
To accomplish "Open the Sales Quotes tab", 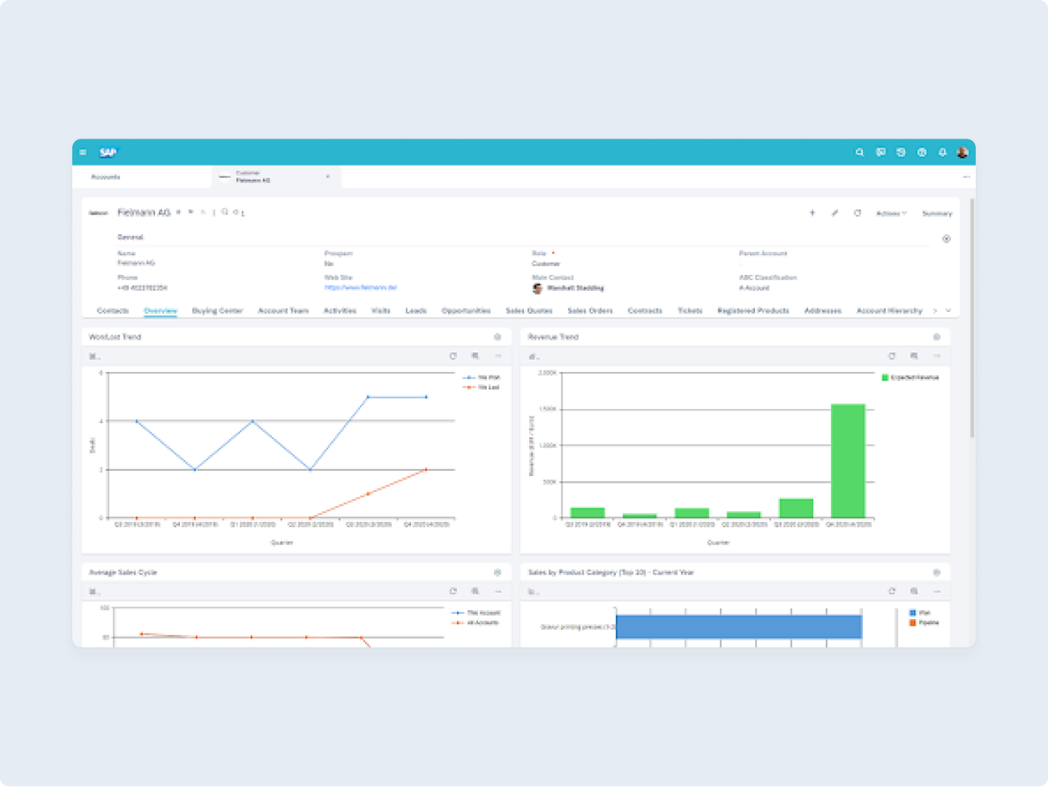I will click(x=529, y=310).
